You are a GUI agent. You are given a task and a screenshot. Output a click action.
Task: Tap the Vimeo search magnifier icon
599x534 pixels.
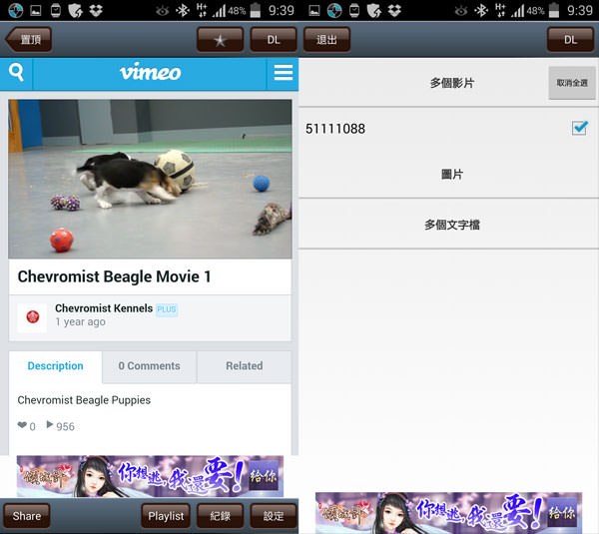[16, 73]
